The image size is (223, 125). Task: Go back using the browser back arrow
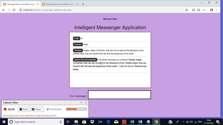point(3,10)
